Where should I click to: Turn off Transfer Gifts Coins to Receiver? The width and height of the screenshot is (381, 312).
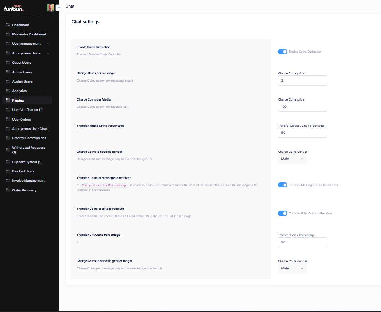282,213
